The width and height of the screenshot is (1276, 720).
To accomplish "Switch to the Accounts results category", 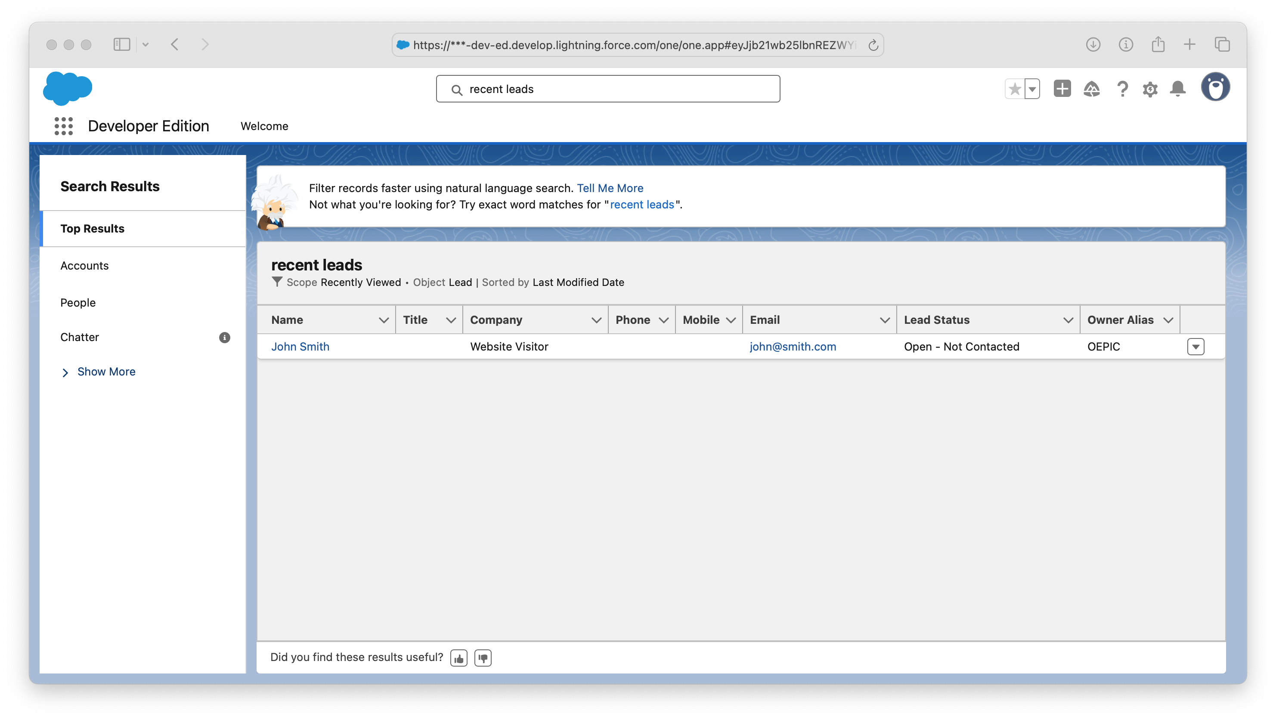I will tap(84, 266).
